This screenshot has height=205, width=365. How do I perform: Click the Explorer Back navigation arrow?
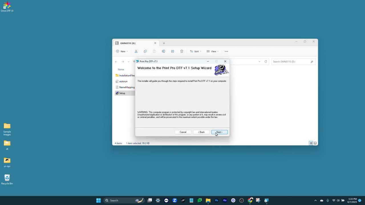pyautogui.click(x=116, y=61)
